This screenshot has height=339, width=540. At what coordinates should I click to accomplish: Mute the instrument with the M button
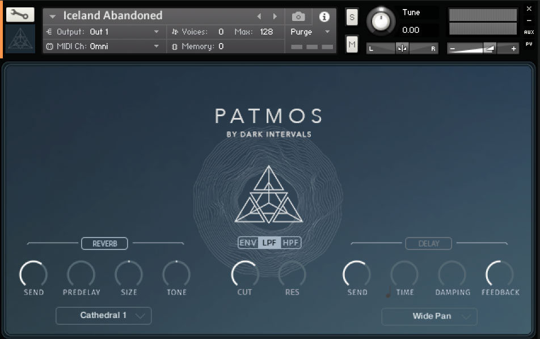(352, 44)
